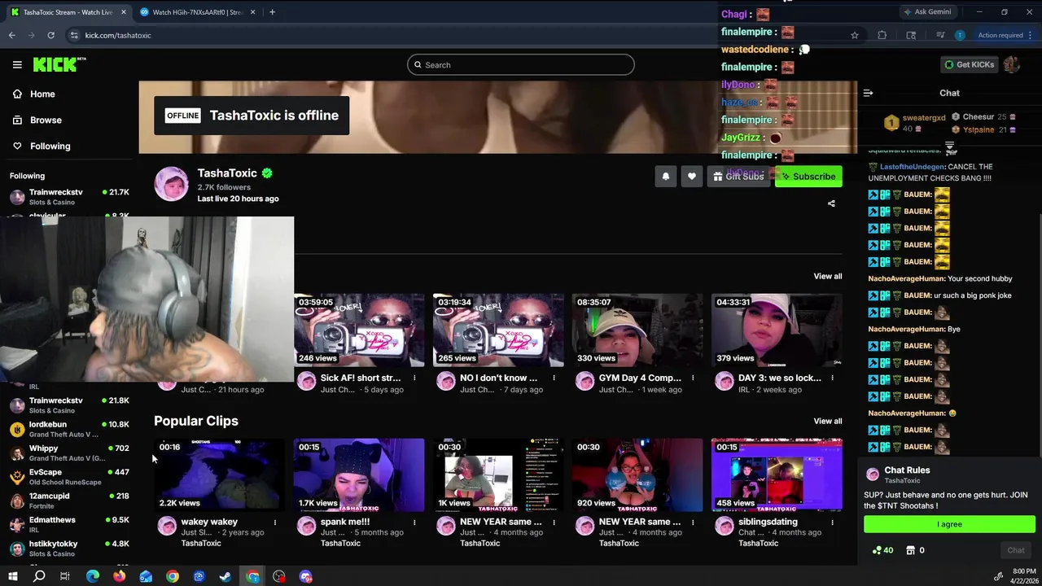This screenshot has width=1042, height=586.
Task: Open Following in the sidebar
Action: pos(50,146)
